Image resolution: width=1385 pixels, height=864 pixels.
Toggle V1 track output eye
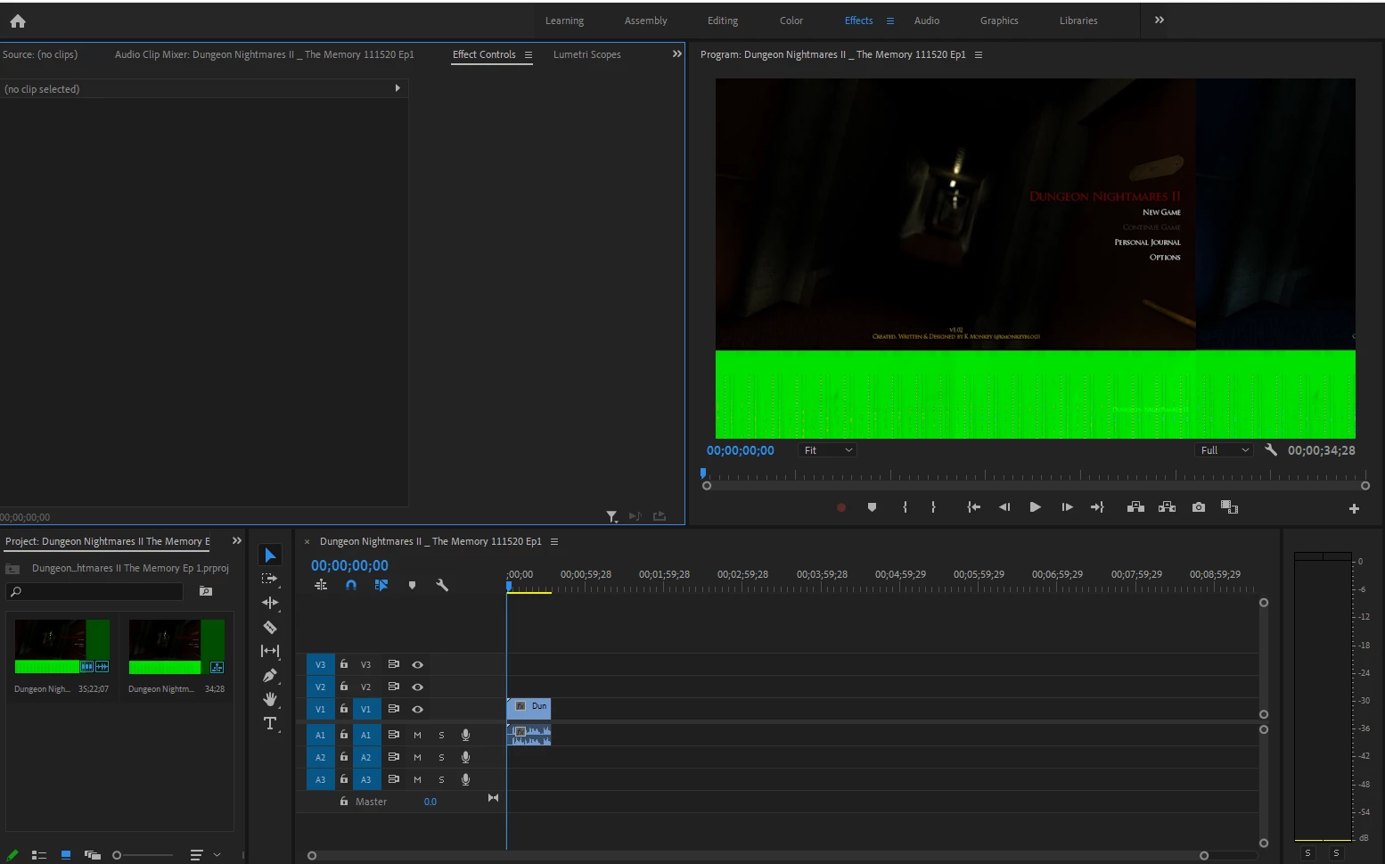(x=417, y=710)
